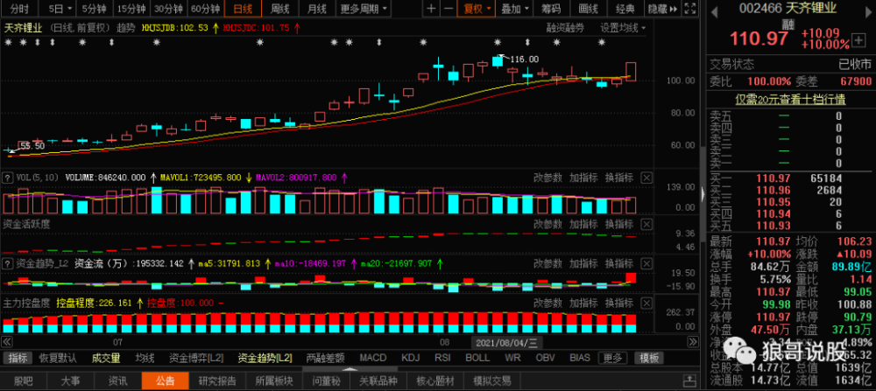876x391 pixels.
Task: Switch to 月线 monthly chart
Action: tap(317, 9)
